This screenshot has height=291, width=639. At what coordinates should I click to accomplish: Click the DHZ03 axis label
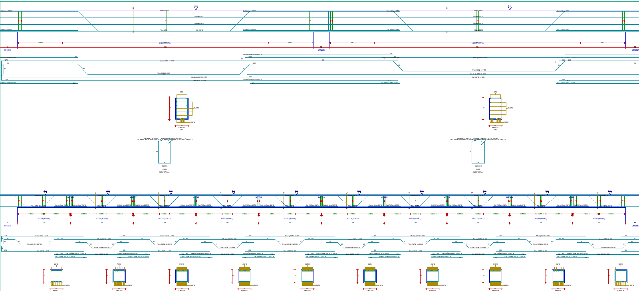pyautogui.click(x=8, y=50)
